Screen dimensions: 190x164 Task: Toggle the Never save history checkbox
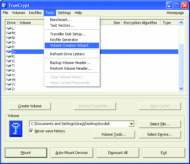pos(31,131)
